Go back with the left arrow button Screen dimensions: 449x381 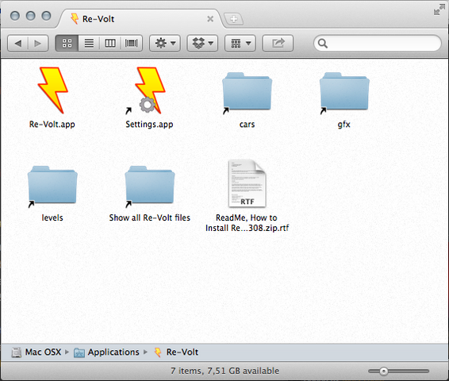(17, 44)
